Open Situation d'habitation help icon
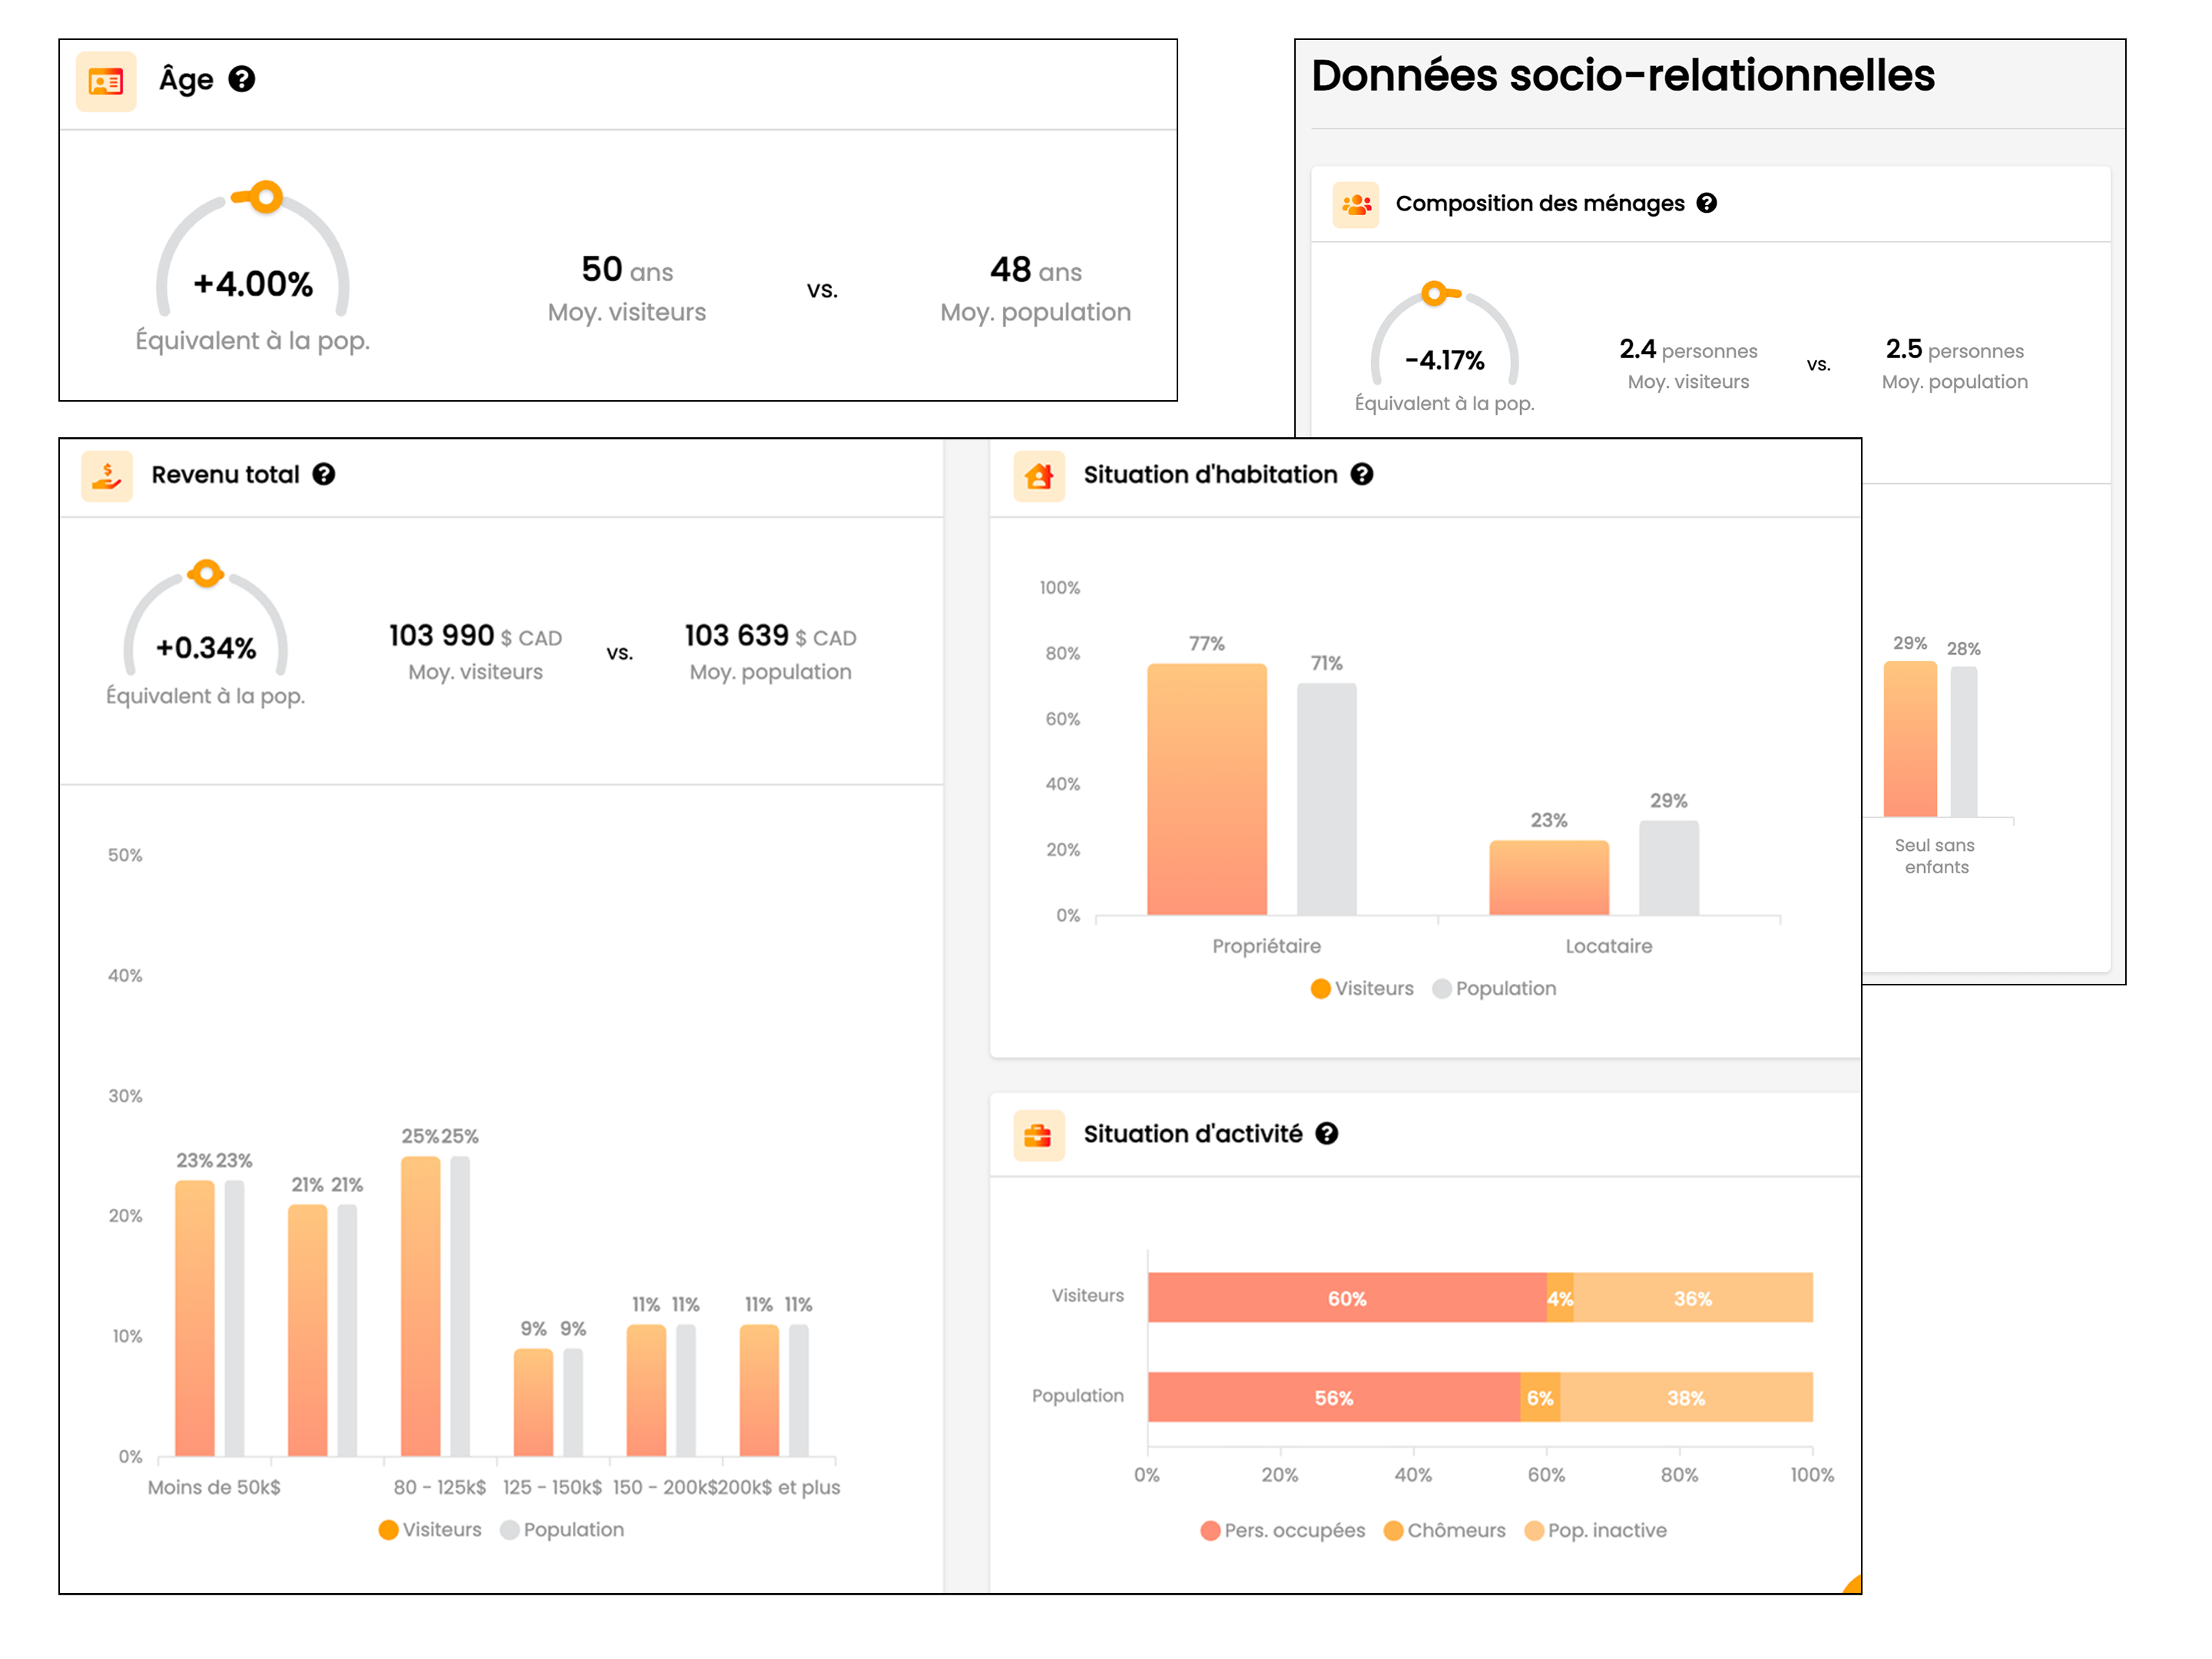This screenshot has width=2212, height=1659. [1361, 474]
